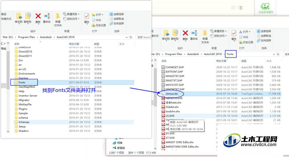
Task: Select LS.SHX file
Action: (221, 116)
